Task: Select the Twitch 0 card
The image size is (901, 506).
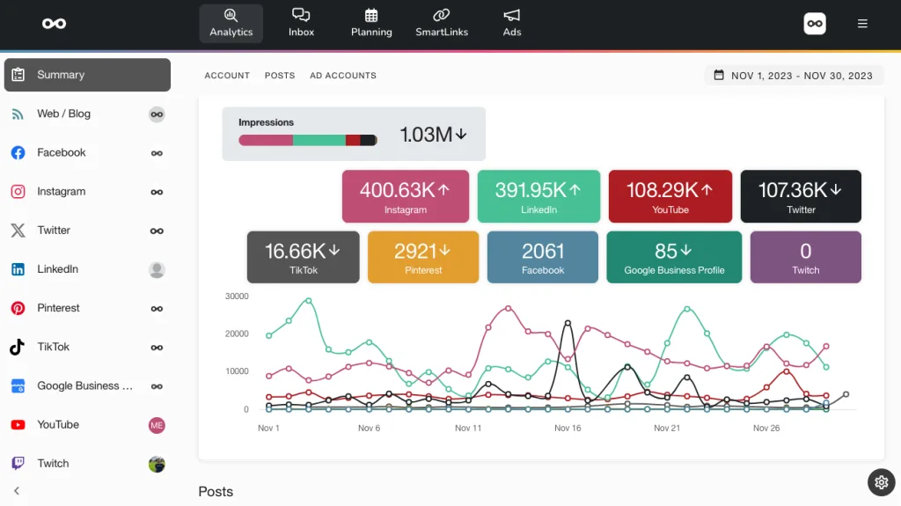Action: 806,257
